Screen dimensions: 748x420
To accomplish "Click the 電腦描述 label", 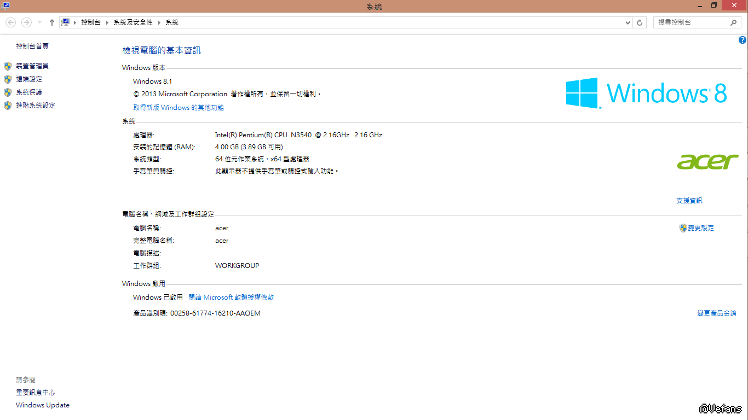I will (x=147, y=253).
